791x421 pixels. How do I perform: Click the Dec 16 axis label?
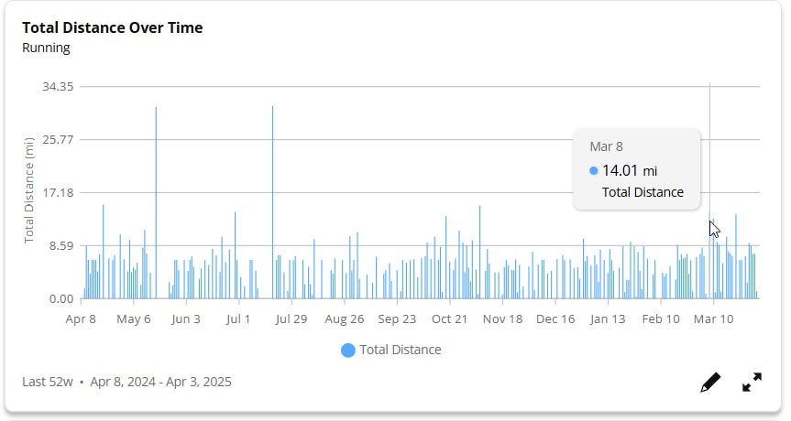tap(555, 319)
